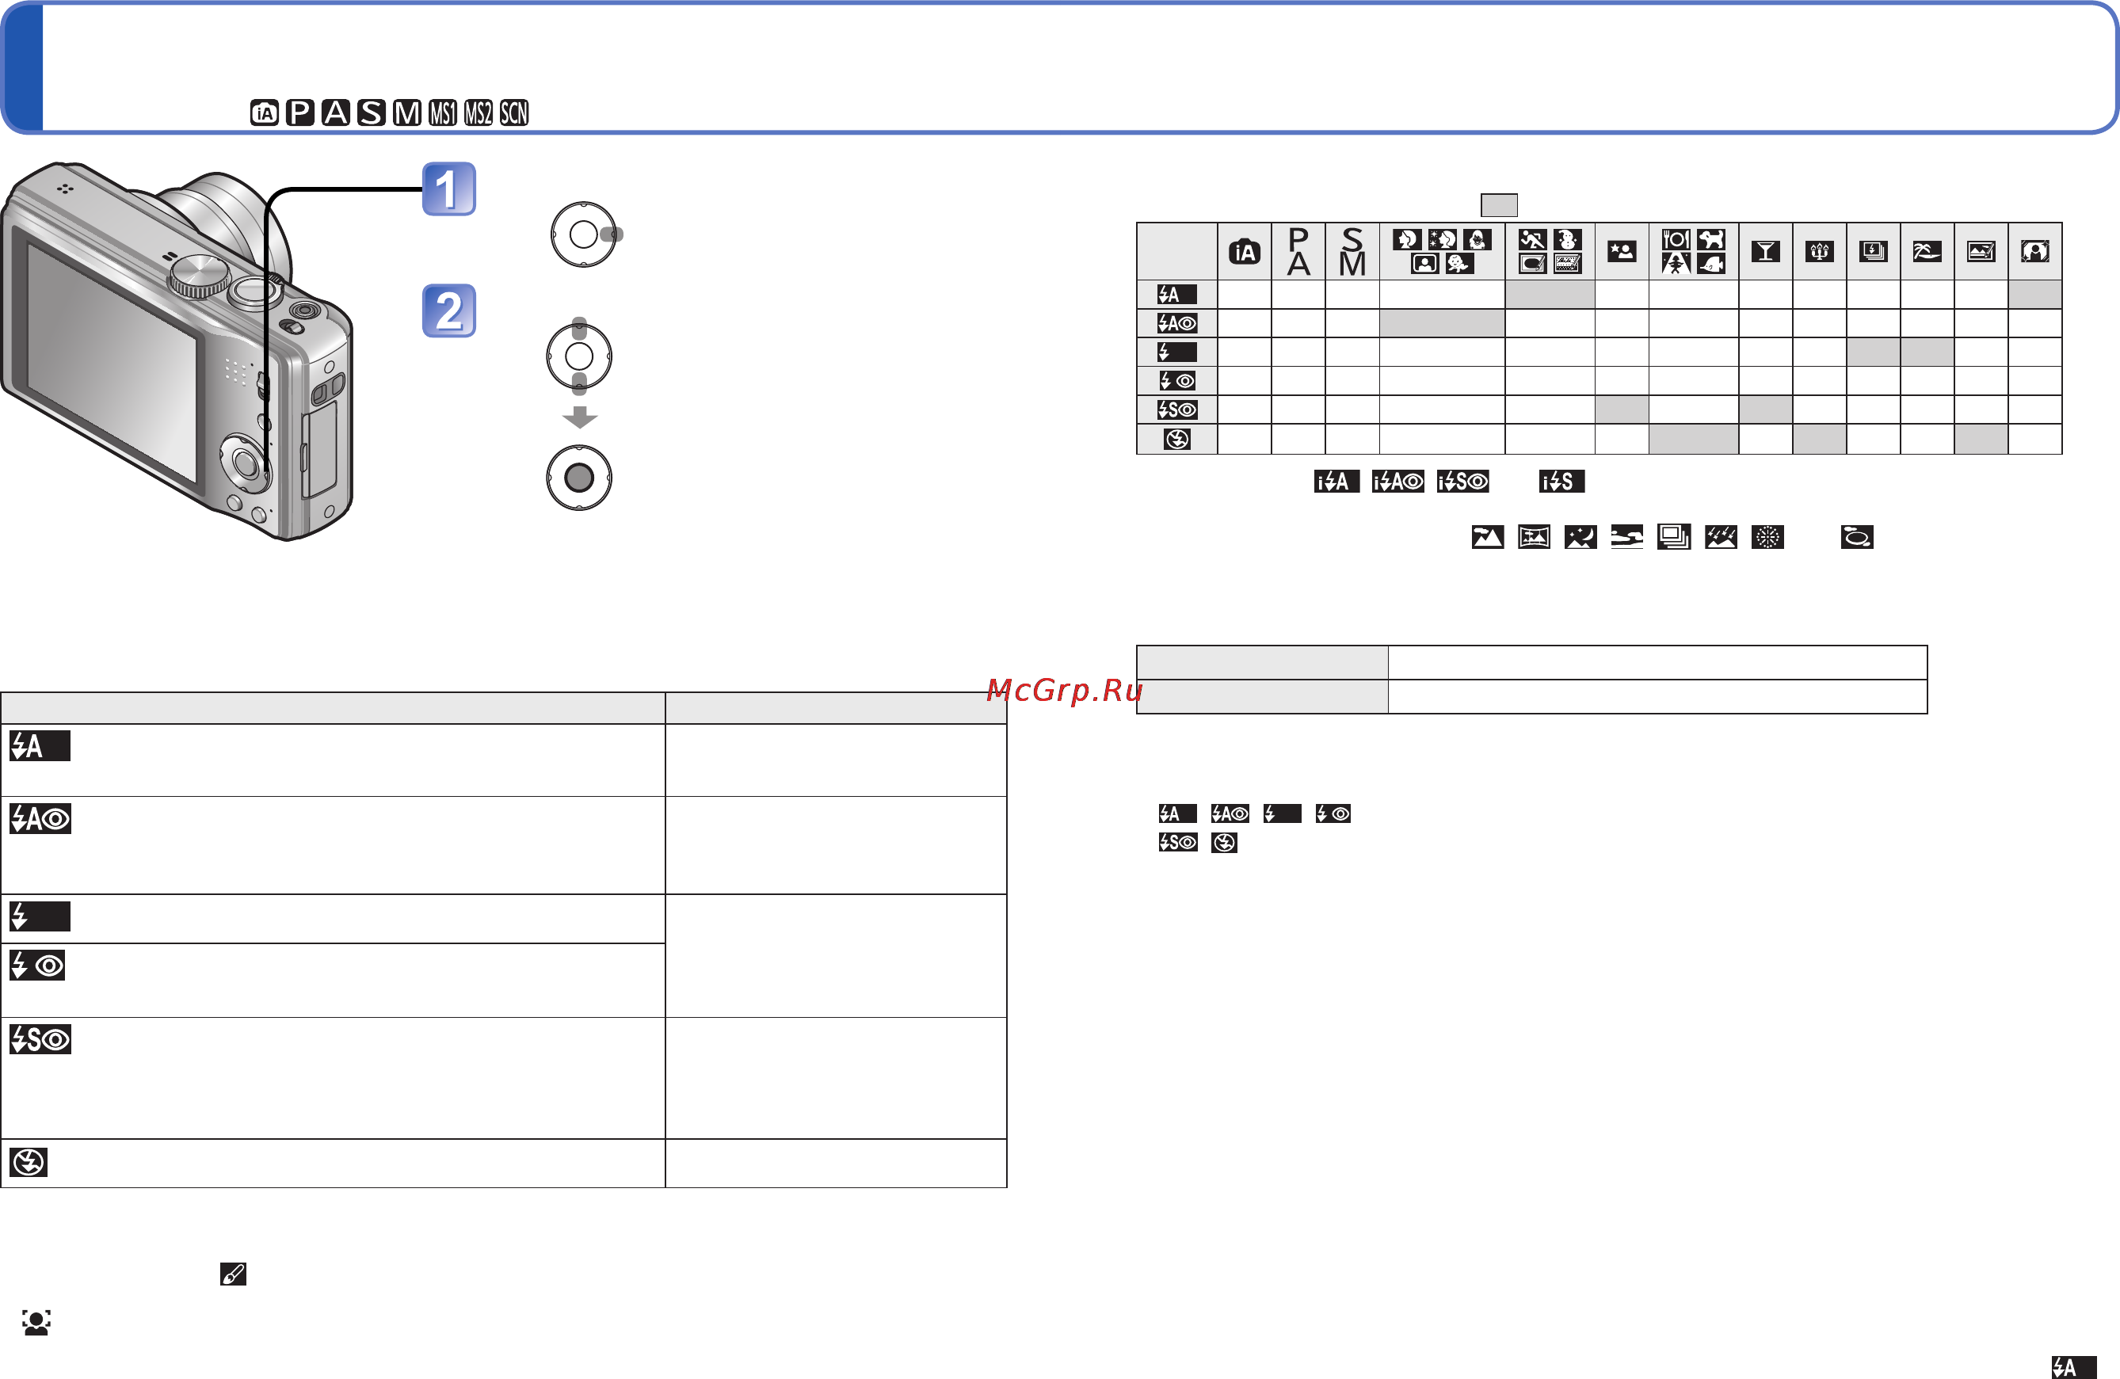Click the Panorama Assist scene icon
Image resolution: width=2120 pixels, height=1379 pixels.
[1534, 537]
